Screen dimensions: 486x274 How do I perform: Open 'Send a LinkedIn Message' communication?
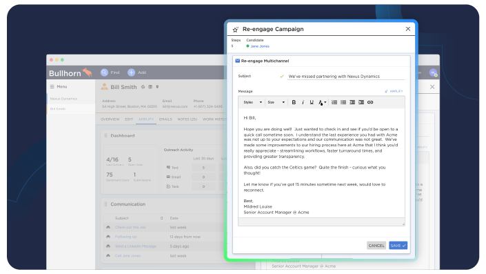click(135, 246)
